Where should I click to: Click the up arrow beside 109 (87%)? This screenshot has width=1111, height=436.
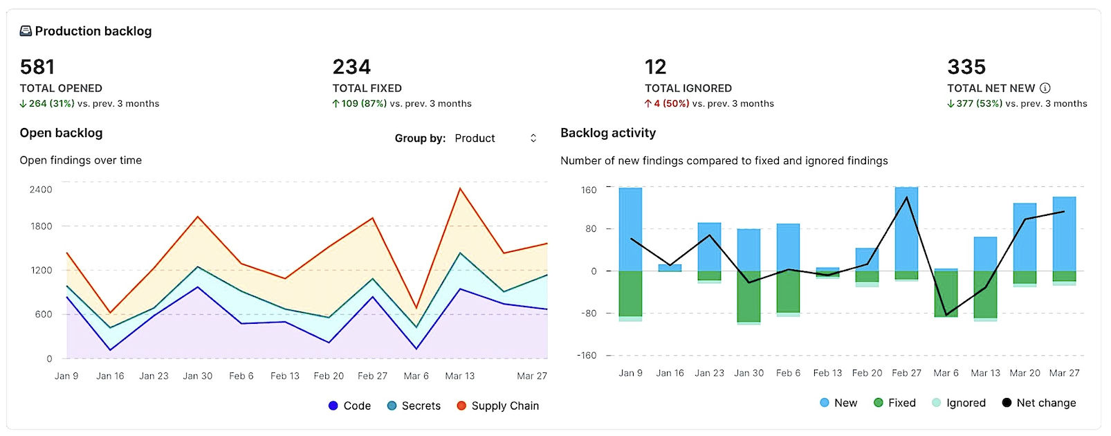pyautogui.click(x=336, y=104)
